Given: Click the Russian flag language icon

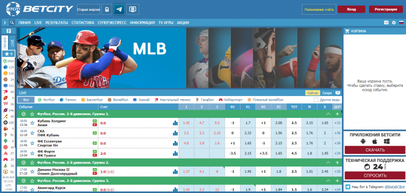Looking at the screenshot, I should (x=401, y=22).
